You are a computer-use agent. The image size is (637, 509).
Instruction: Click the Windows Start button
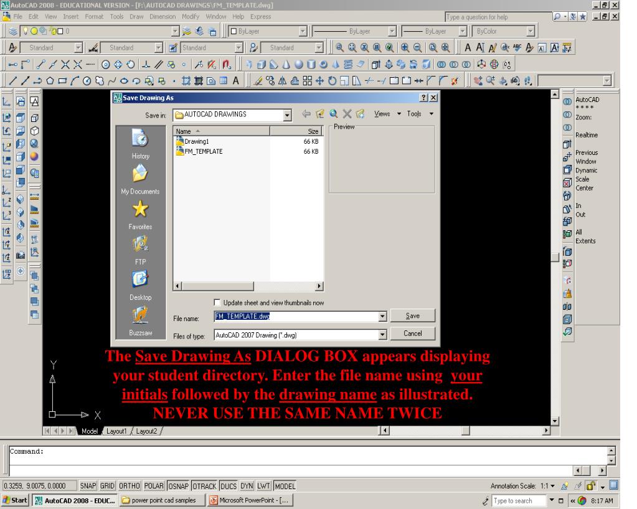(15, 500)
